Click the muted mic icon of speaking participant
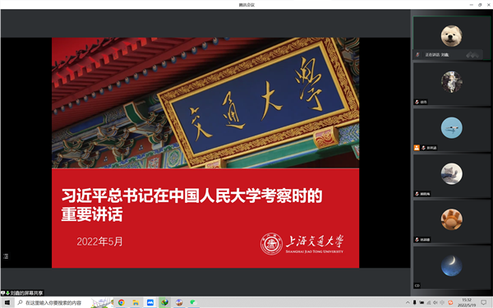The image size is (493, 308). click(x=418, y=55)
